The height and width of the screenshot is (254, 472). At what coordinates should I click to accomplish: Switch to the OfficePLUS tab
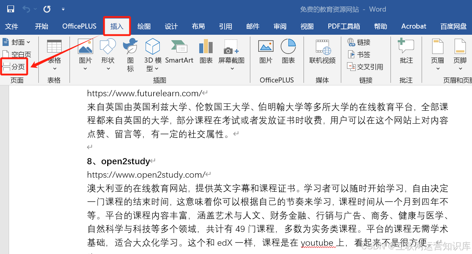79,26
